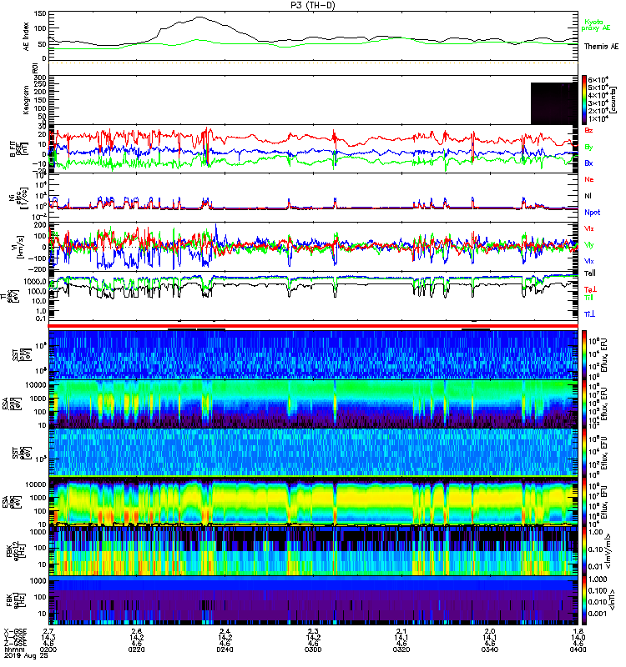Select the Kyoto proxy AE legend label
The width and height of the screenshot is (626, 667).
pos(596,25)
